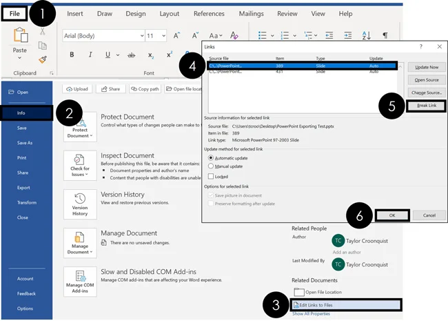Click the Version History icon button
The image size is (448, 321).
[x=80, y=204]
